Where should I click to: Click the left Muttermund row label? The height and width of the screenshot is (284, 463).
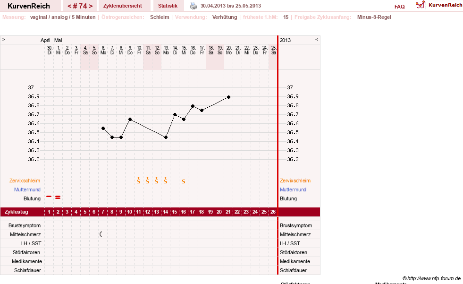point(27,189)
